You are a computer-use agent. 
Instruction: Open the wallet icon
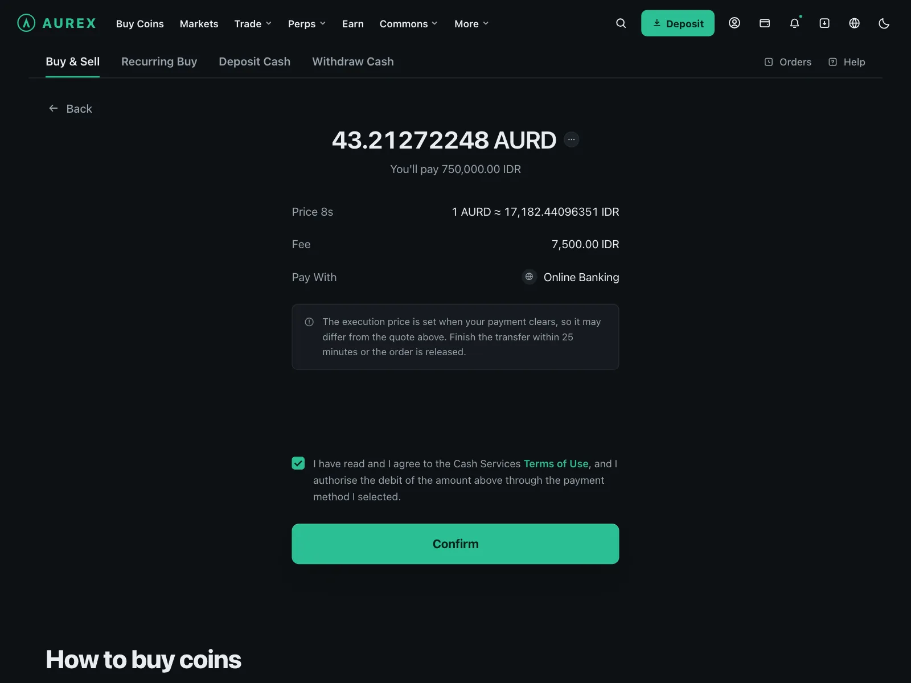765,23
